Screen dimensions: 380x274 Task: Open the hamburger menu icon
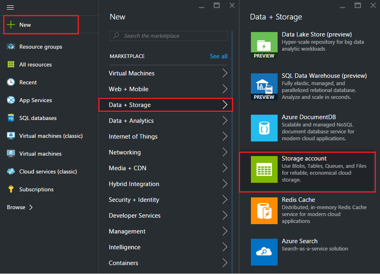[10, 8]
